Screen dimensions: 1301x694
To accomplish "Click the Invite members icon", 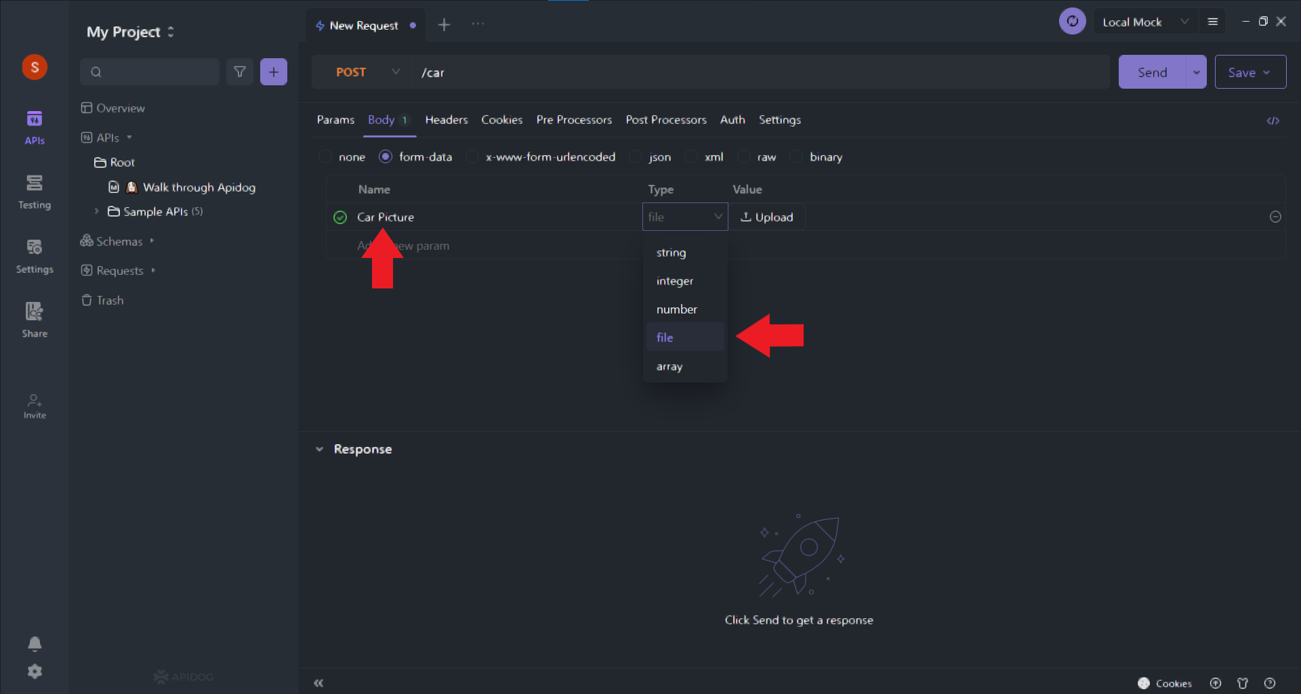I will tap(35, 406).
